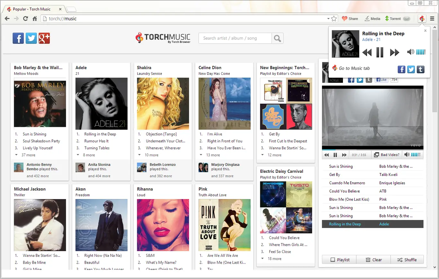Click the Share toolbar button
This screenshot has width=439, height=279.
tap(350, 19)
